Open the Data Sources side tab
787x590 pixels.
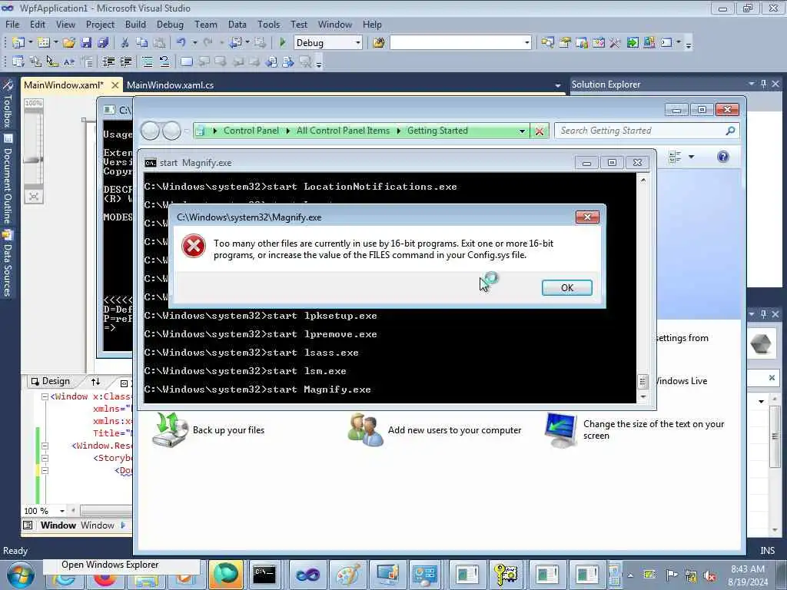8,264
